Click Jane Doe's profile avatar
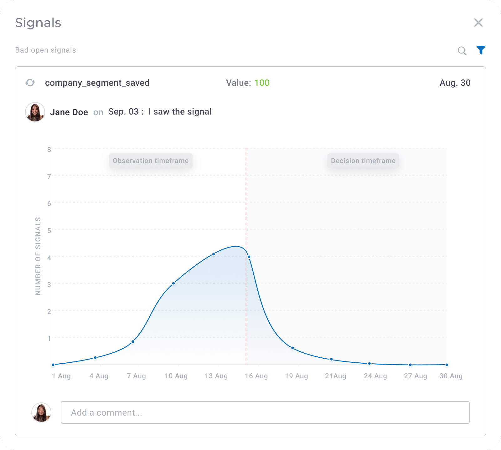501x450 pixels. tap(35, 112)
